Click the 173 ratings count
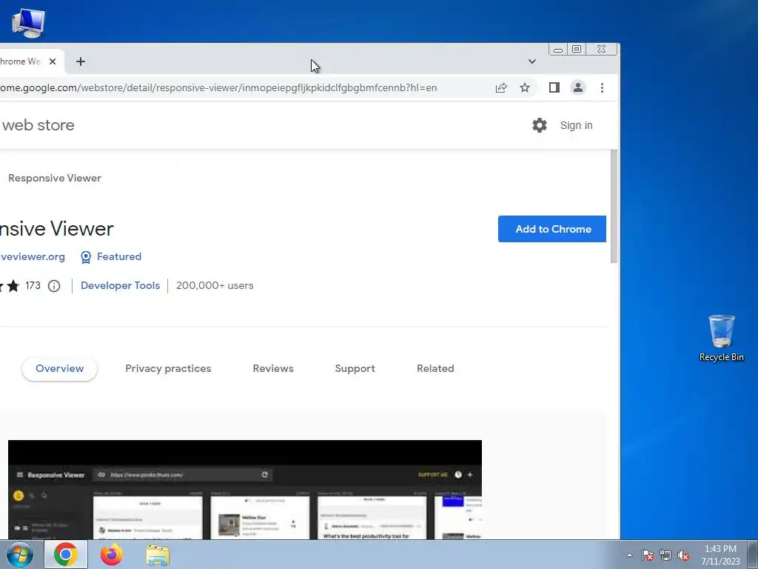758x569 pixels. pyautogui.click(x=33, y=285)
